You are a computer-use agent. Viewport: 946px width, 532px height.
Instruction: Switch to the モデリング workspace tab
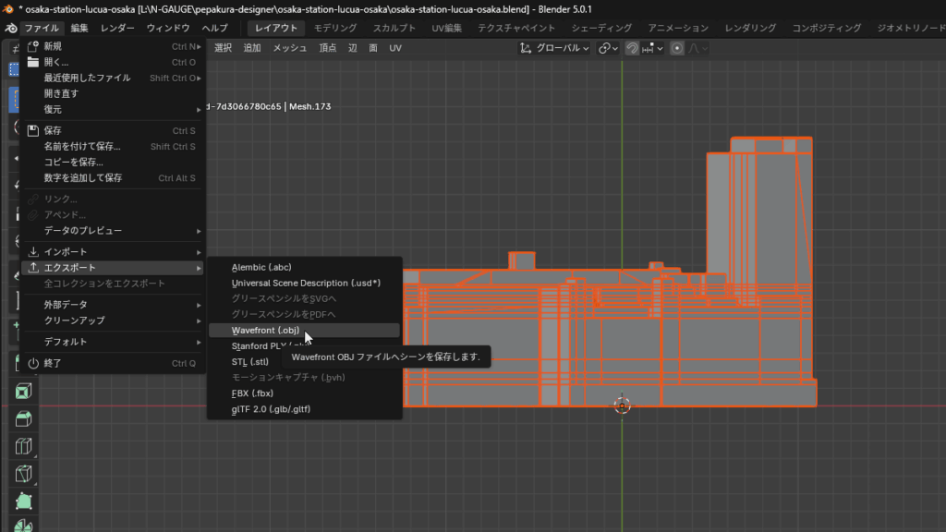(x=334, y=28)
